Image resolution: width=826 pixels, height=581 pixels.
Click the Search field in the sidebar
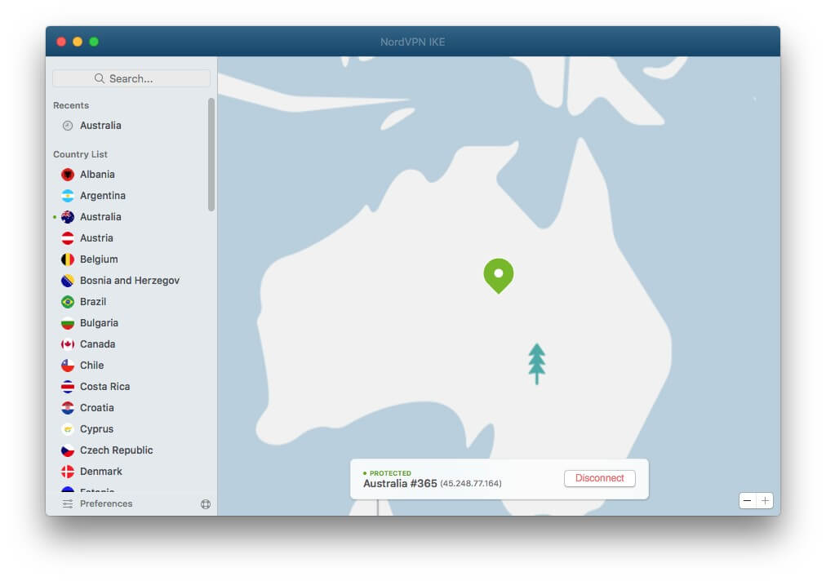pyautogui.click(x=131, y=78)
